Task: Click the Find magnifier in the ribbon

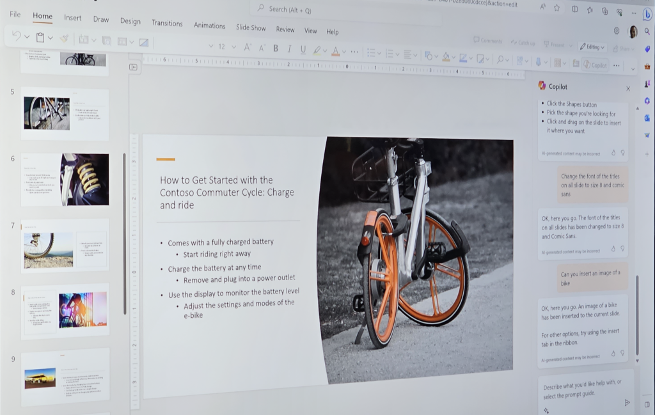Action: tap(500, 59)
